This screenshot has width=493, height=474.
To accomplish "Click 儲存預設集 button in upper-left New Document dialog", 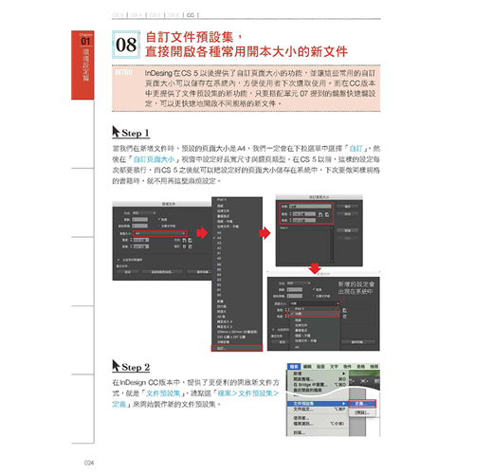I will [162, 272].
